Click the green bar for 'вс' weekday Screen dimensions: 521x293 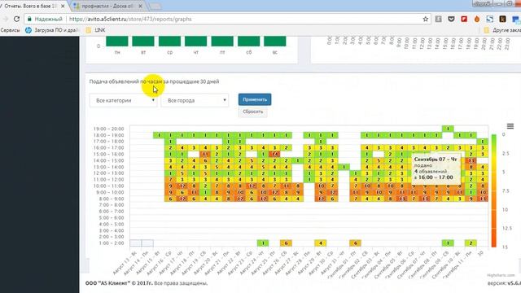[275, 42]
